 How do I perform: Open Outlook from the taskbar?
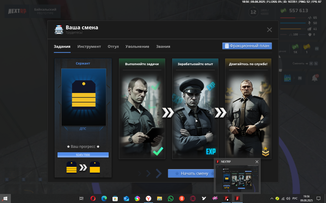tap(126, 198)
